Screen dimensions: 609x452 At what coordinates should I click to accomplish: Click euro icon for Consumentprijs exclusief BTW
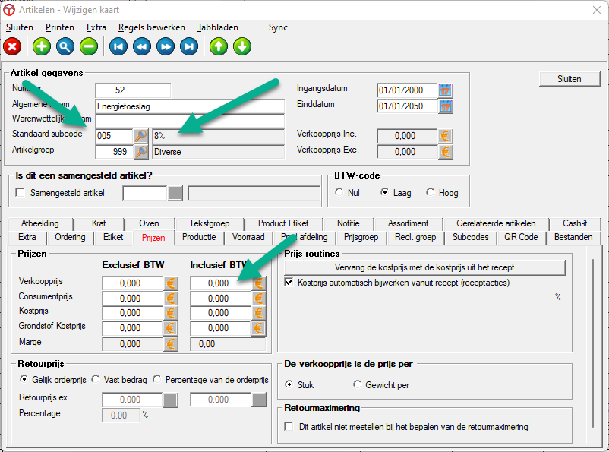(171, 299)
